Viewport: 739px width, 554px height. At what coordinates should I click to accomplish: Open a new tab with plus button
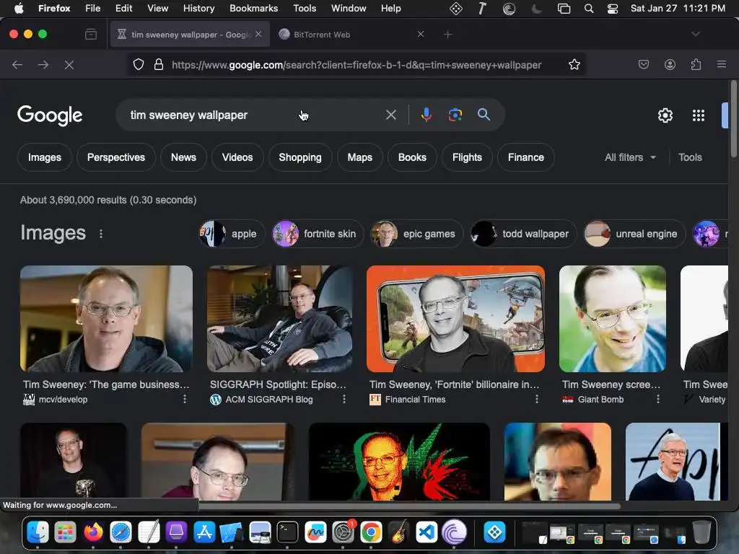[x=447, y=35]
